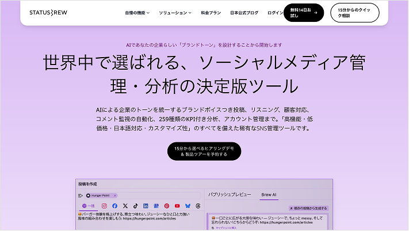The image size is (409, 231).
Task: Choose the Pinterest icon
Action: (x=167, y=206)
